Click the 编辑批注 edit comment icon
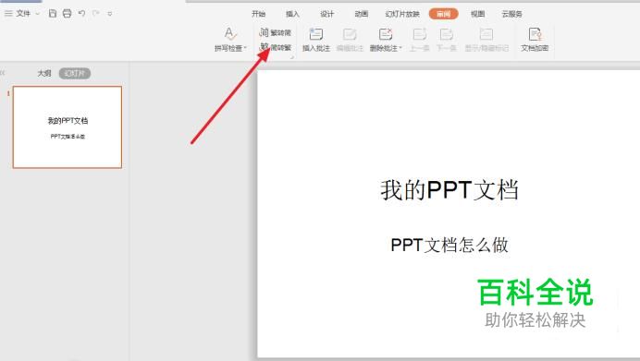 (x=350, y=34)
